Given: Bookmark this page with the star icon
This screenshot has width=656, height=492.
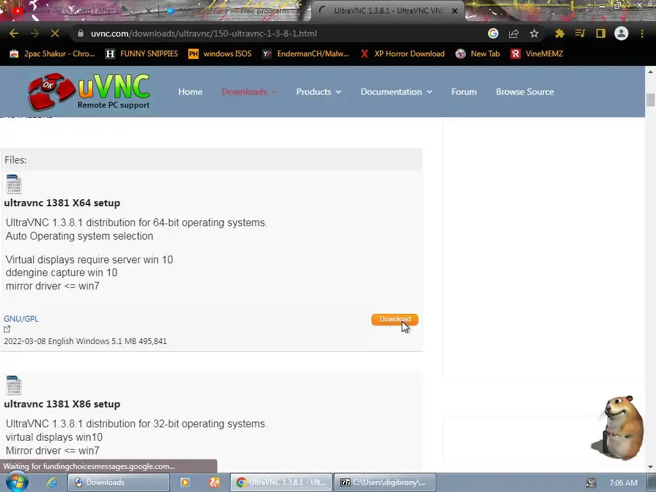Looking at the screenshot, I should point(534,33).
